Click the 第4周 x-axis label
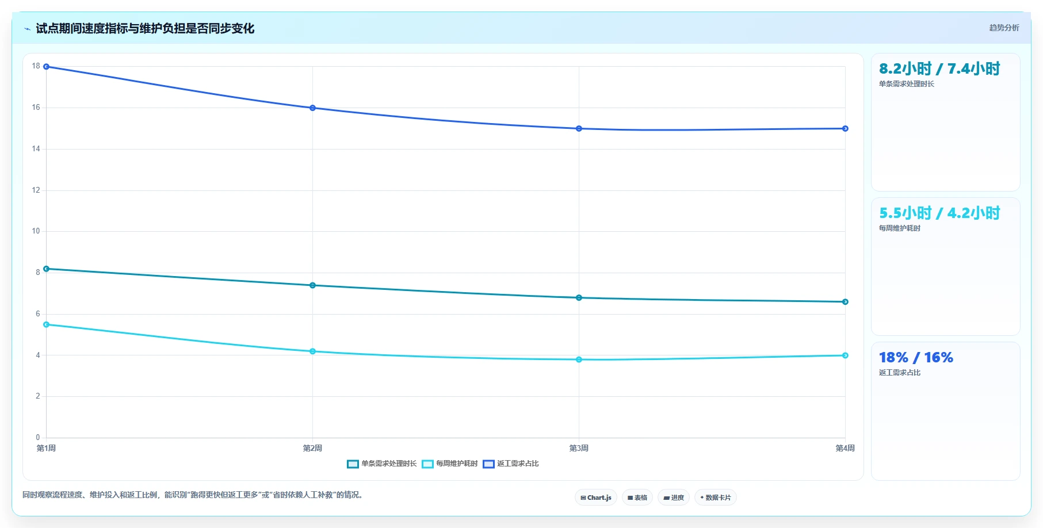This screenshot has height=528, width=1043. [x=845, y=448]
